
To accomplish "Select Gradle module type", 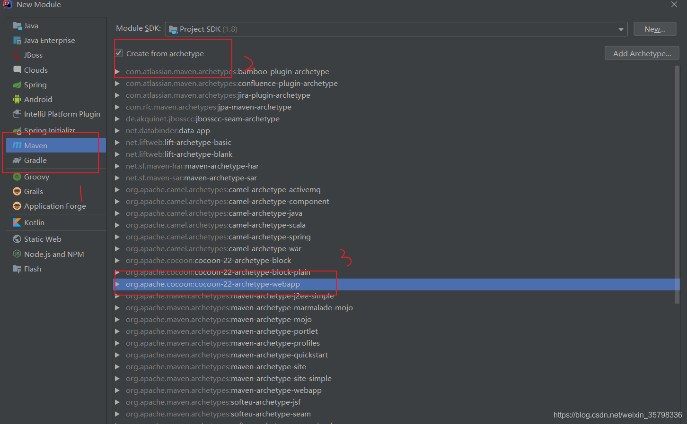I will coord(56,161).
